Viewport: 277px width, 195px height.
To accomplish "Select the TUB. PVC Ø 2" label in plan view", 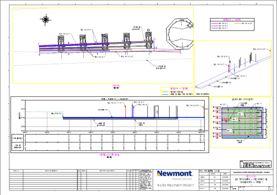I will pos(64,34).
